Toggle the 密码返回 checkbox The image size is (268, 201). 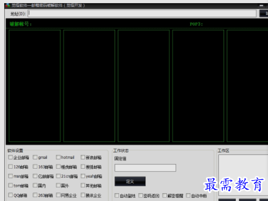140,195
